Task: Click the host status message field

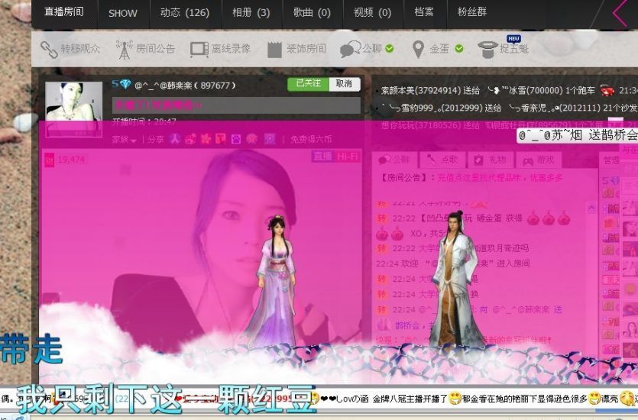Action: pyautogui.click(x=236, y=105)
